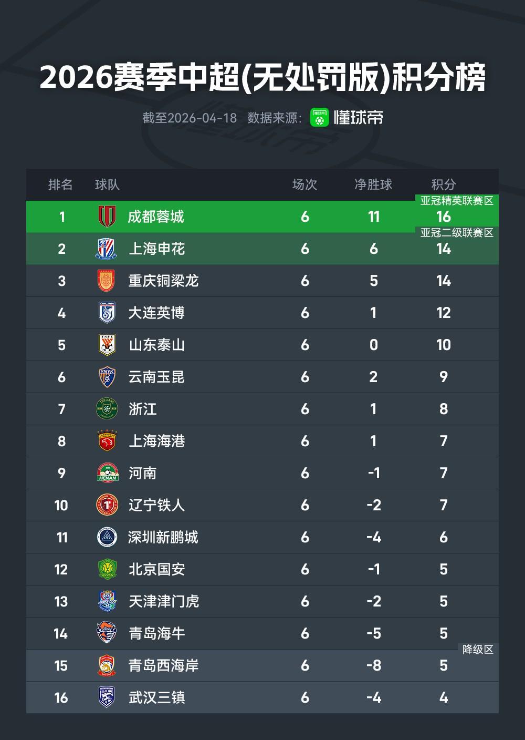The height and width of the screenshot is (740, 525).
Task: Click the 上海海港 red crest icon
Action: pyautogui.click(x=107, y=441)
